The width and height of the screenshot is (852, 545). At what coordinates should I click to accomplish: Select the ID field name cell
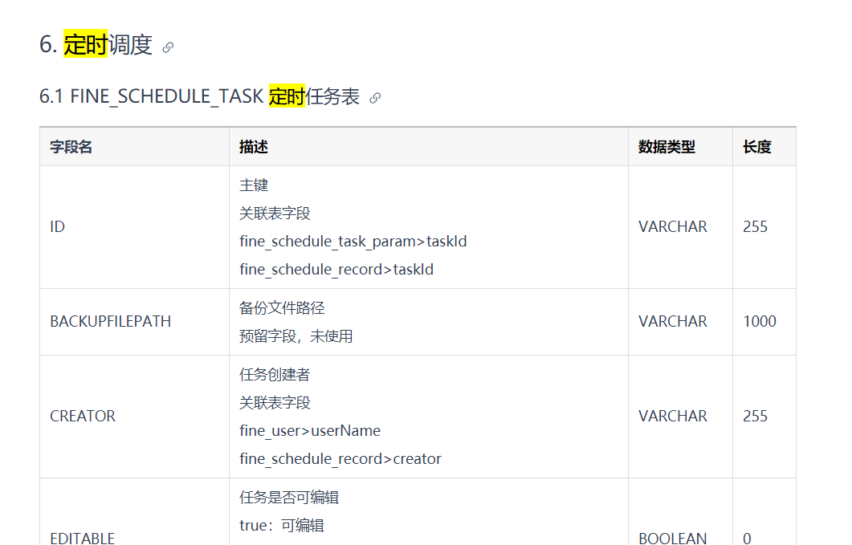click(x=58, y=227)
